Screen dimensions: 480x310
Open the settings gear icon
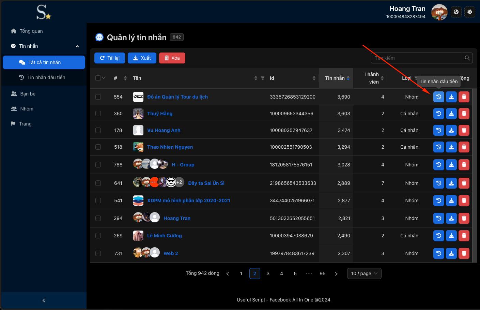pos(470,12)
